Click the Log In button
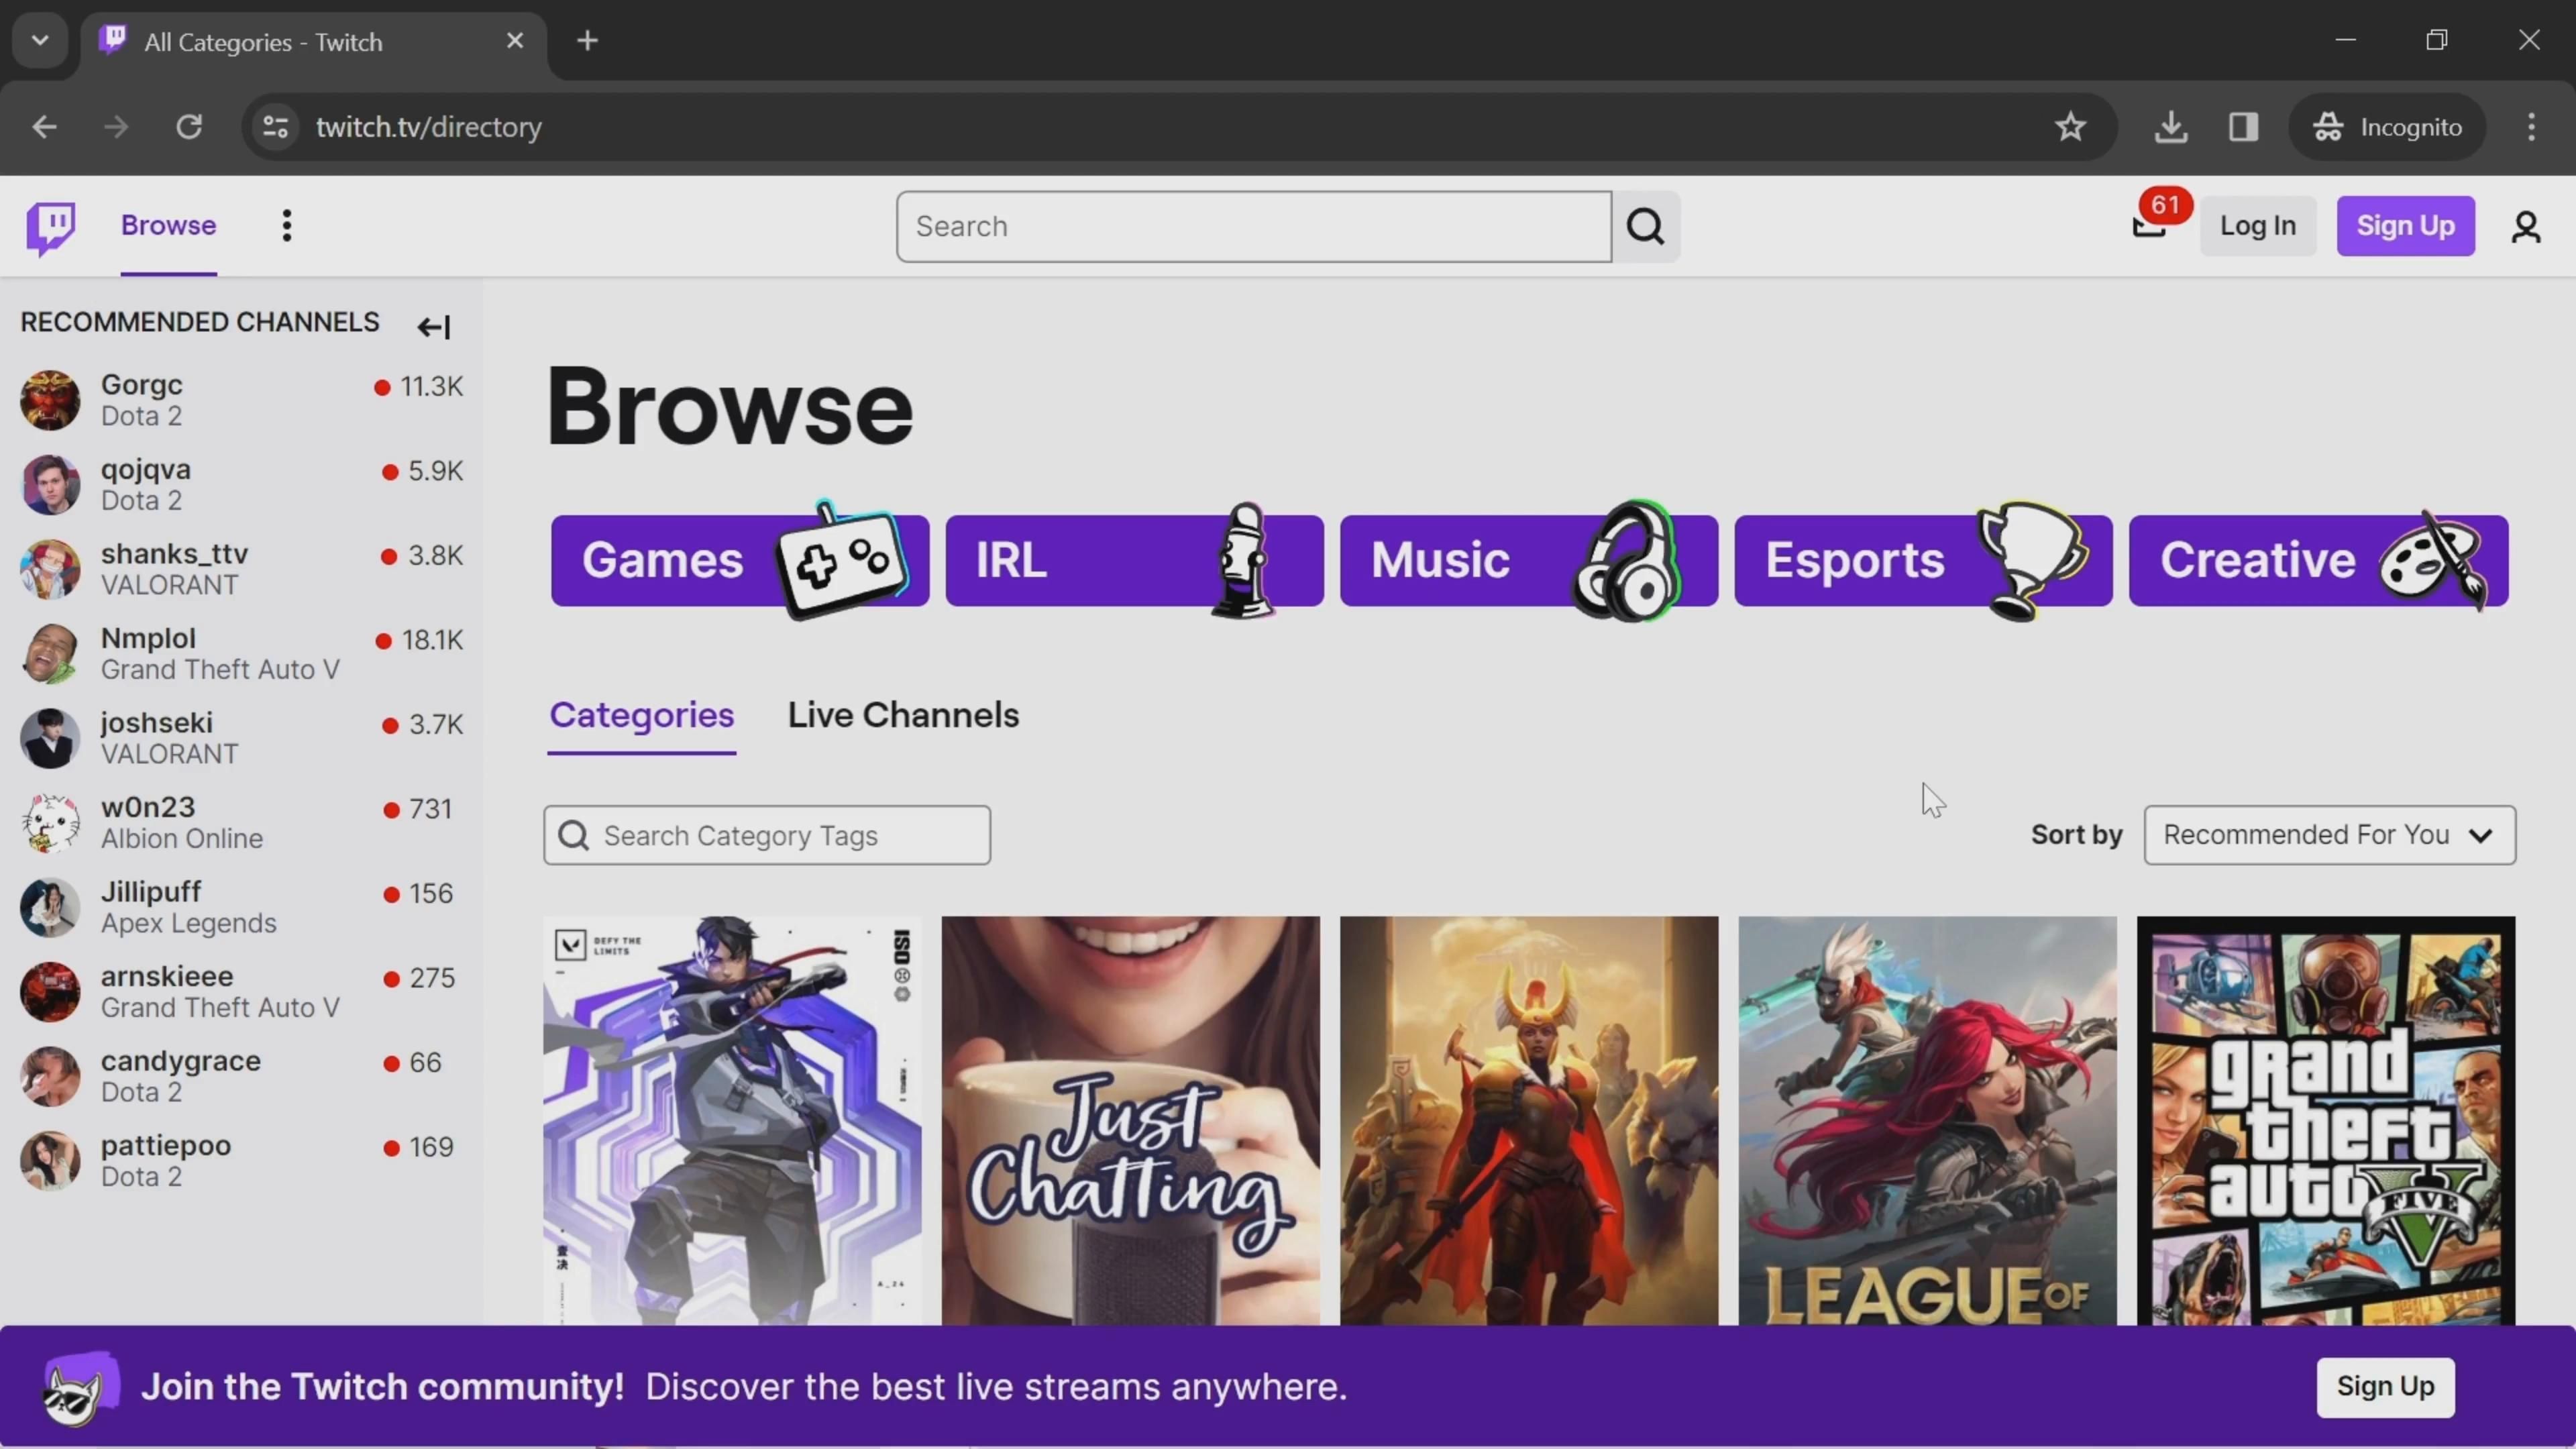This screenshot has height=1449, width=2576. [2257, 226]
